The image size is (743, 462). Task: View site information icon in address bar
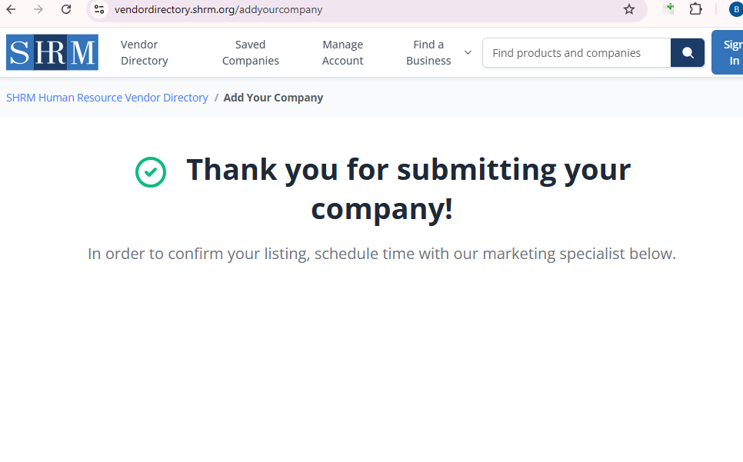(99, 9)
